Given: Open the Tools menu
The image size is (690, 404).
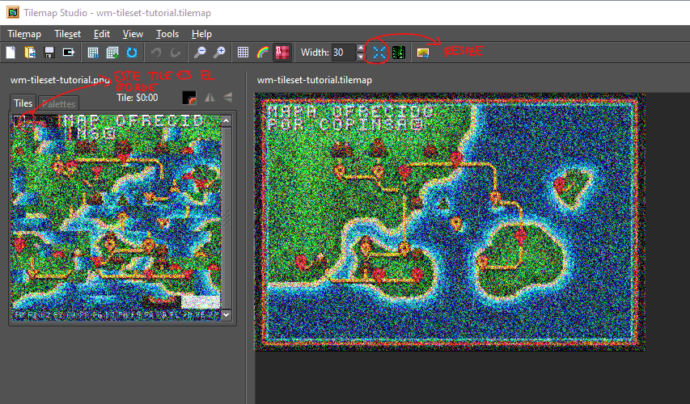Looking at the screenshot, I should [167, 34].
